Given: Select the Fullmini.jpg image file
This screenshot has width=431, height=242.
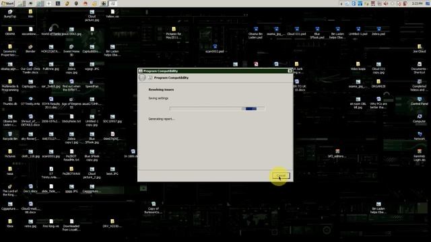Looking at the screenshot, I should pos(51,66).
